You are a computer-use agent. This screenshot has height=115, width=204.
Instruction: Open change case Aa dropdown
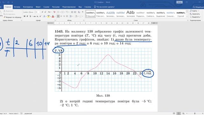[50, 12]
